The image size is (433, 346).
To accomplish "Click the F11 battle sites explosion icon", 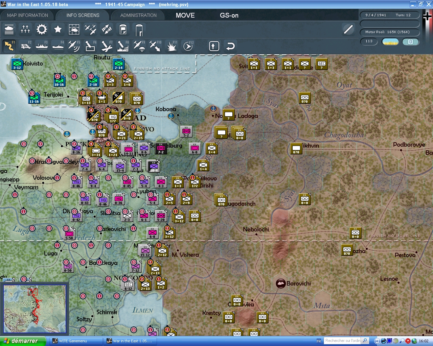I will [172, 46].
